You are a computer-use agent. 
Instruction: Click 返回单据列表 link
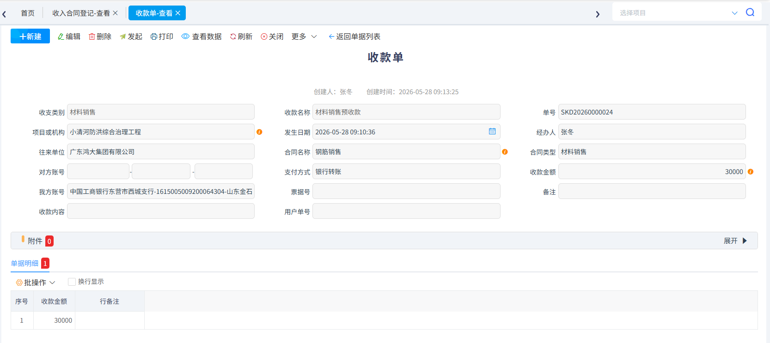(x=354, y=36)
